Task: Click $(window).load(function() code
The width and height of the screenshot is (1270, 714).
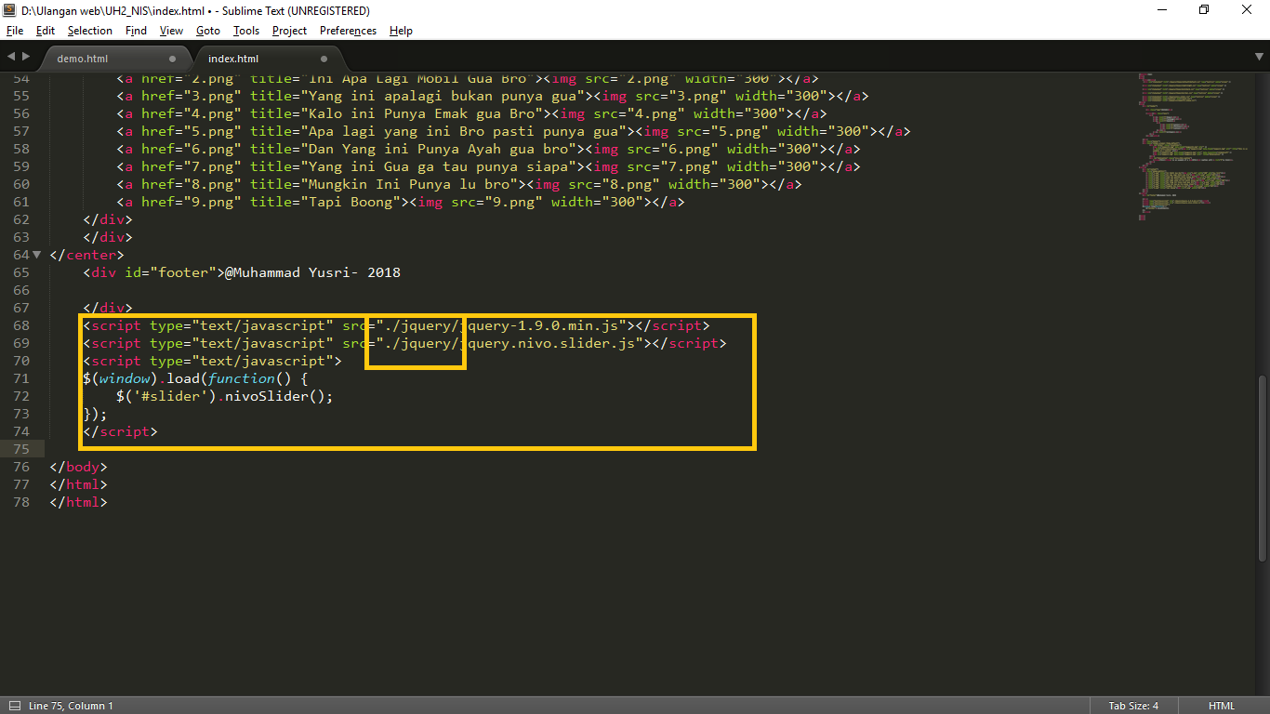Action: click(x=195, y=378)
